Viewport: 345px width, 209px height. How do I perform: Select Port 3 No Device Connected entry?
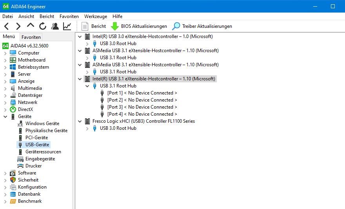point(142,107)
